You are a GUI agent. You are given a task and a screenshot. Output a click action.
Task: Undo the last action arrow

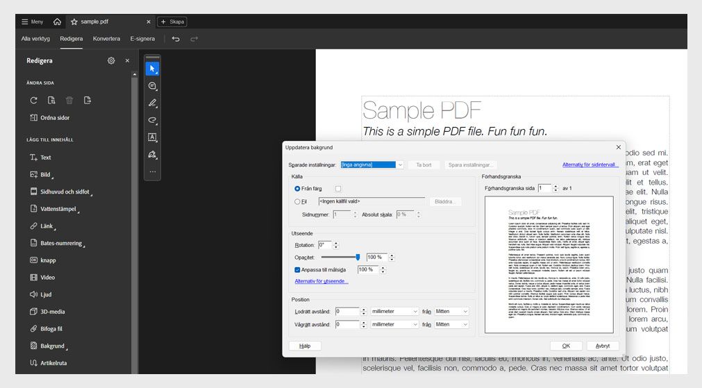coord(176,39)
